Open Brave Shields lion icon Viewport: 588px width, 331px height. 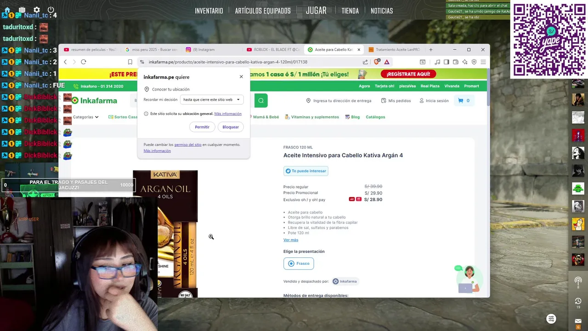click(377, 62)
